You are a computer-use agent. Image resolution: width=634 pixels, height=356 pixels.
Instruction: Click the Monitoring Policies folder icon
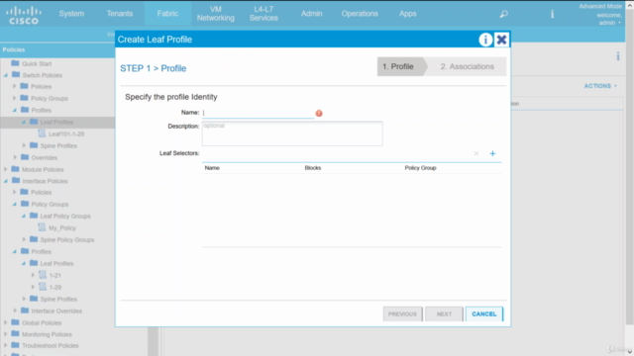pyautogui.click(x=16, y=334)
